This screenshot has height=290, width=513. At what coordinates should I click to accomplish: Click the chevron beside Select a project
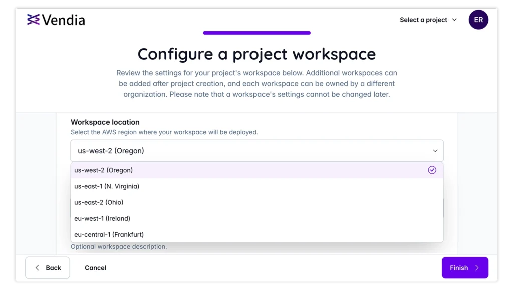(x=455, y=20)
